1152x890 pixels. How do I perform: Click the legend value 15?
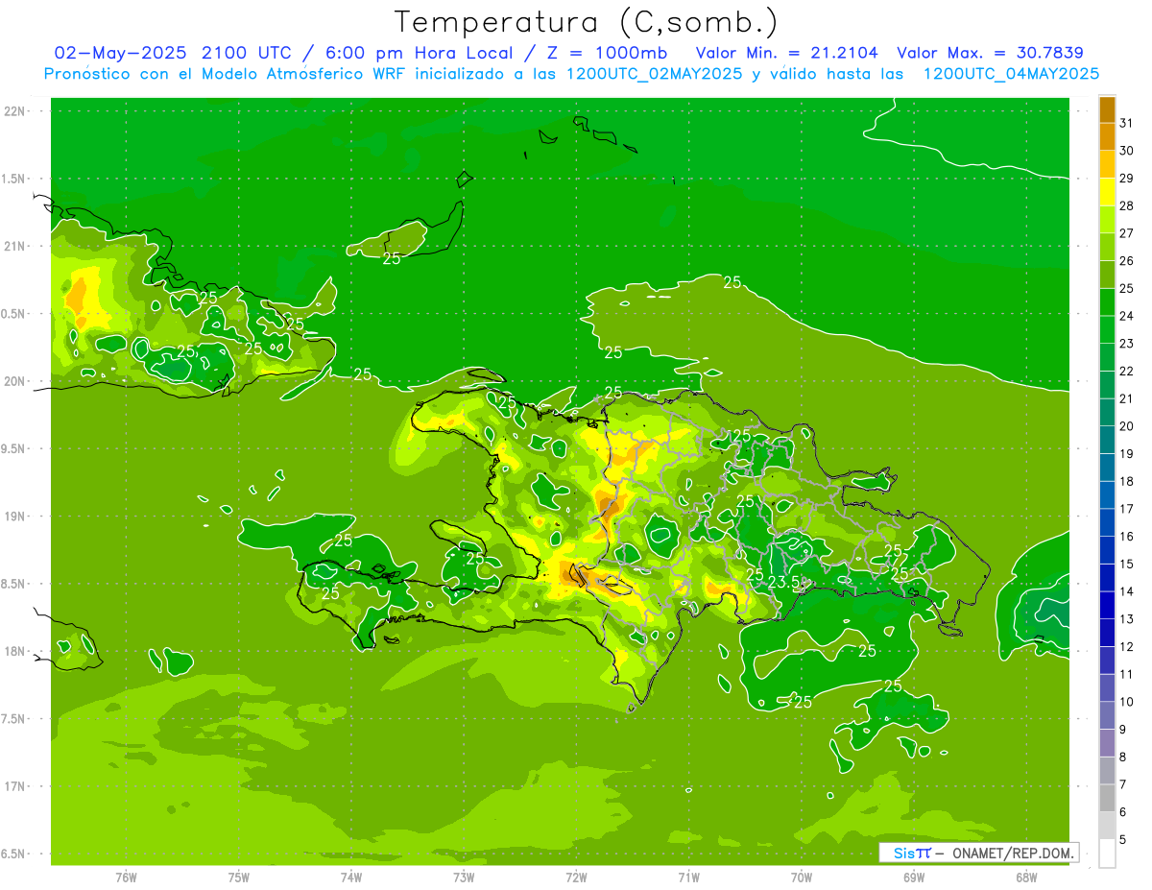coord(1127,565)
